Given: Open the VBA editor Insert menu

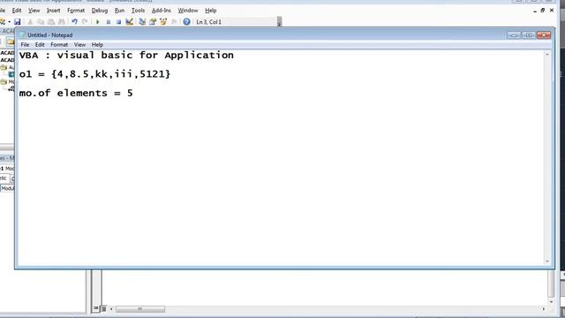Looking at the screenshot, I should pyautogui.click(x=53, y=11).
